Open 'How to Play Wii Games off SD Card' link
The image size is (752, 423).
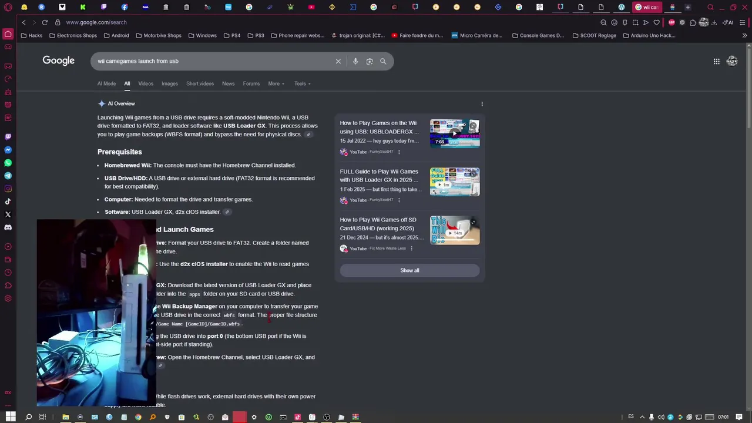(378, 224)
